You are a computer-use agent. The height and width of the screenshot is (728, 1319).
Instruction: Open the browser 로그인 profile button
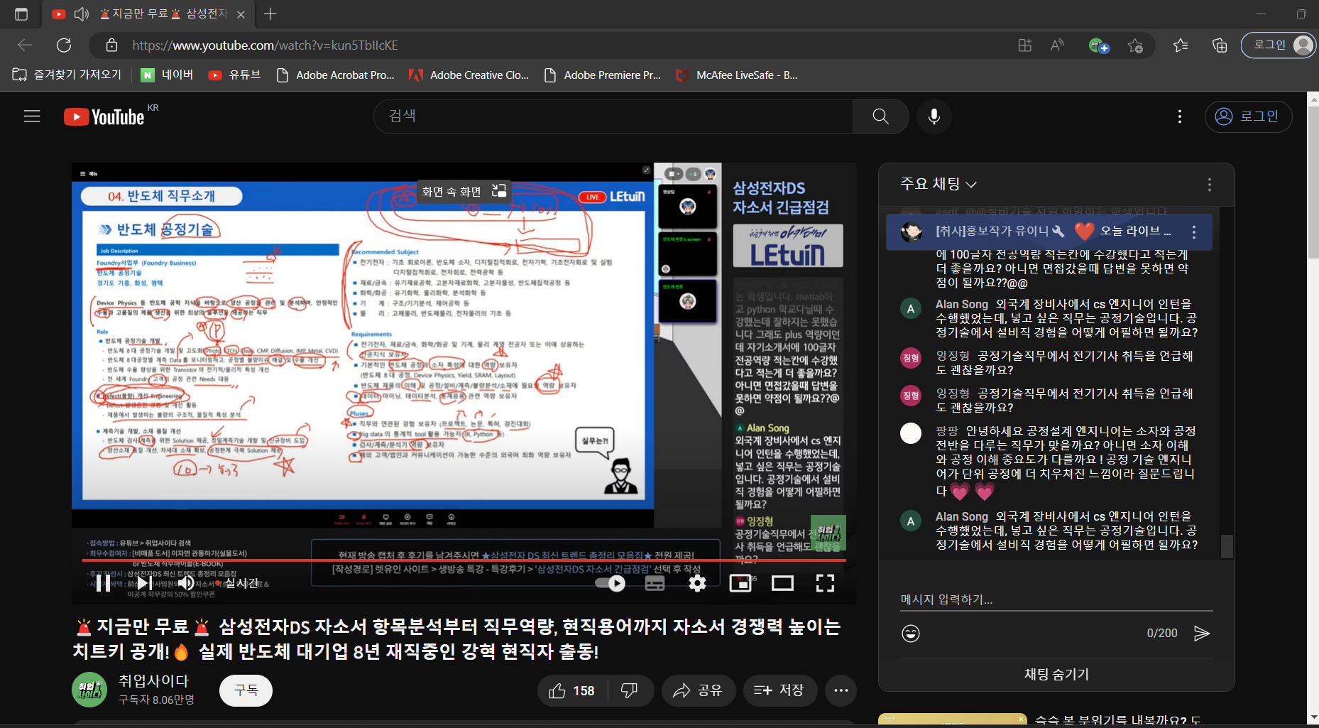(x=1278, y=45)
